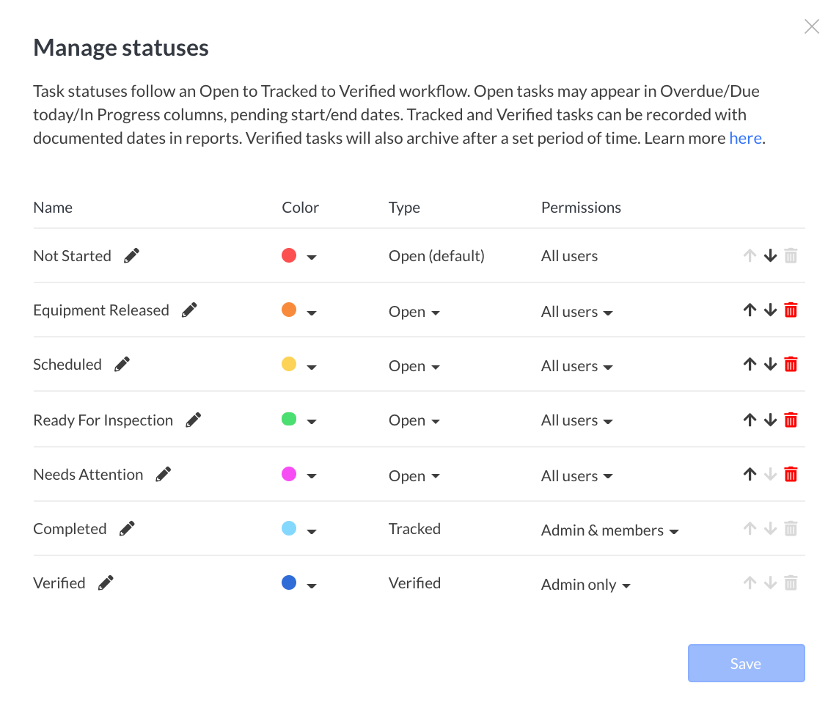Move Scheduled status up

coord(749,364)
